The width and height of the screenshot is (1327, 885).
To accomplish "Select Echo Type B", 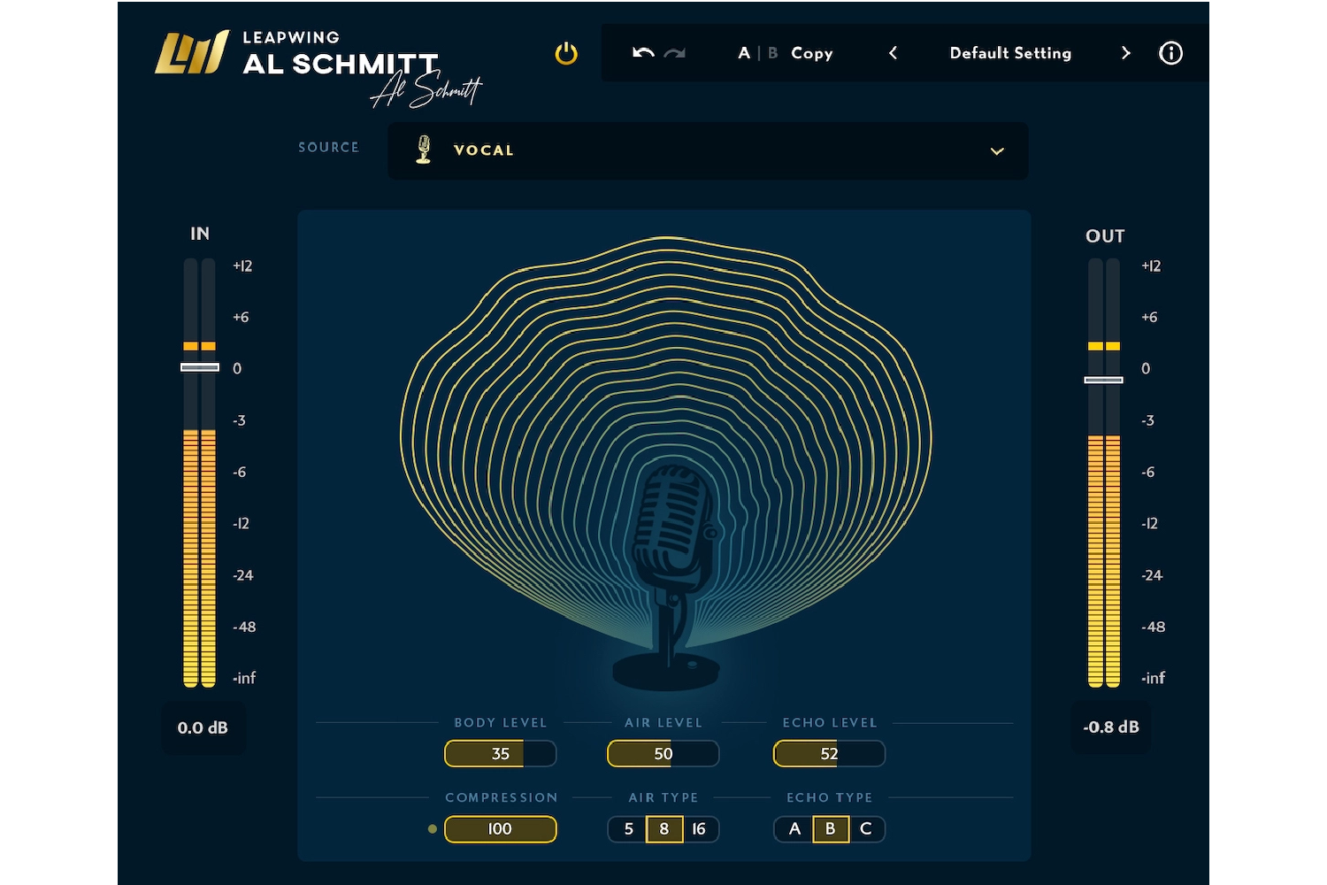I will tap(831, 829).
